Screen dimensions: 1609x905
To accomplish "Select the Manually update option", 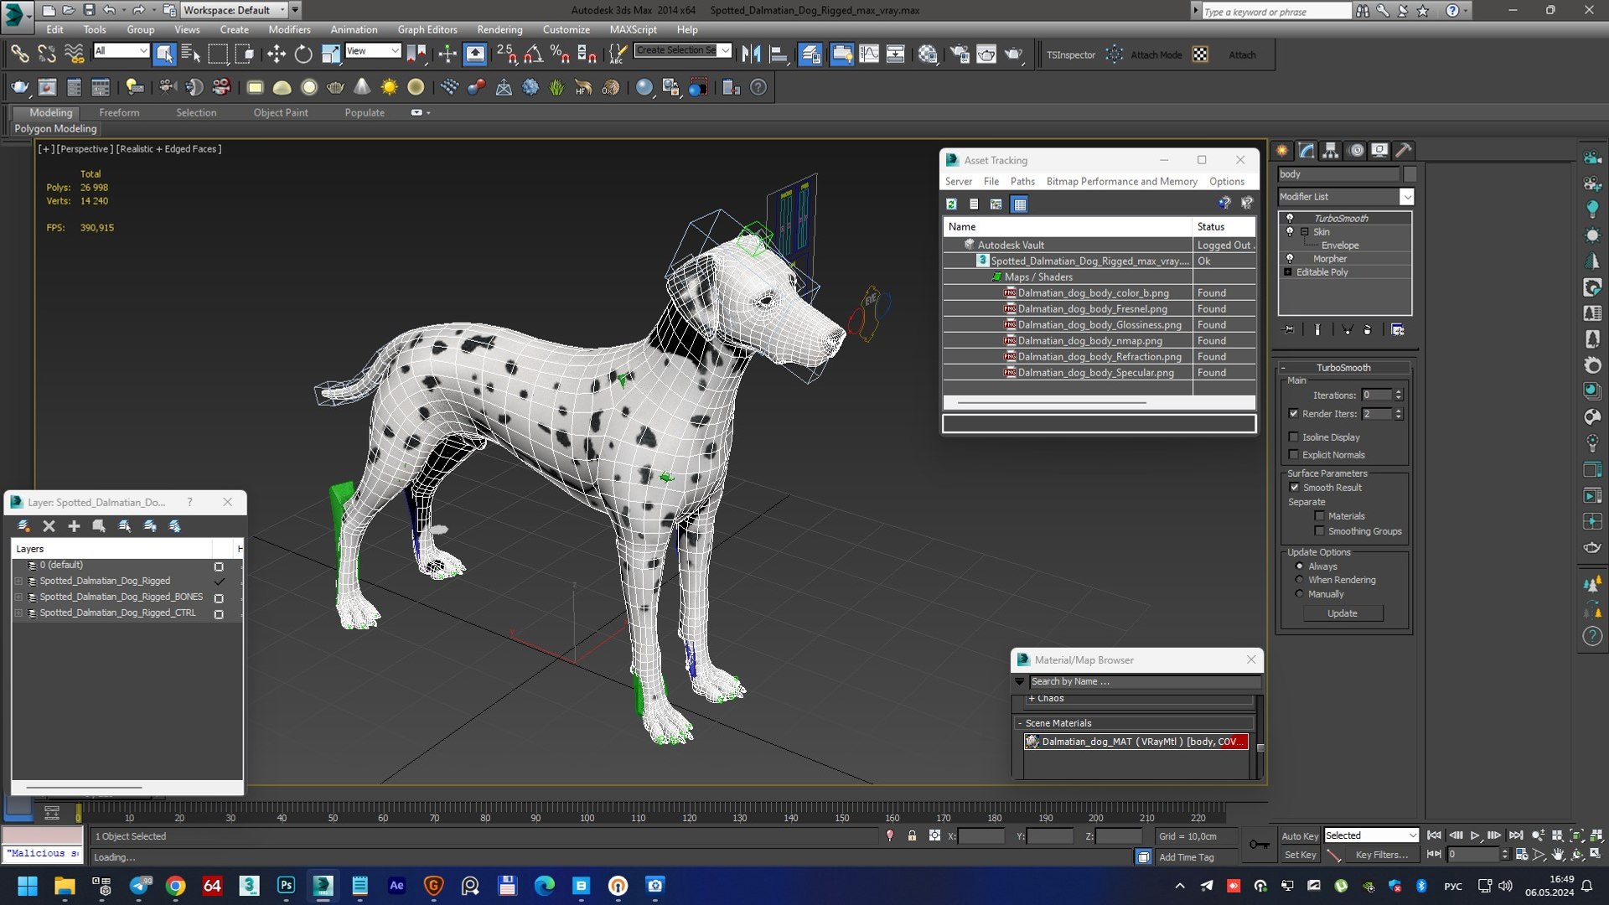I will (1300, 594).
